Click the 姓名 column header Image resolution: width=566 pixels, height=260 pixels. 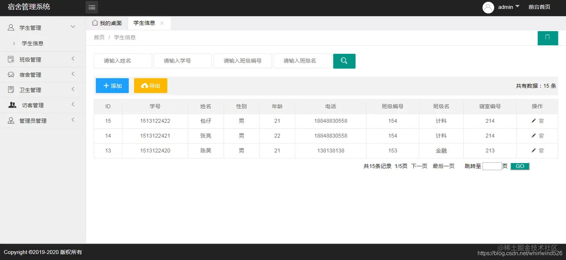coord(206,106)
